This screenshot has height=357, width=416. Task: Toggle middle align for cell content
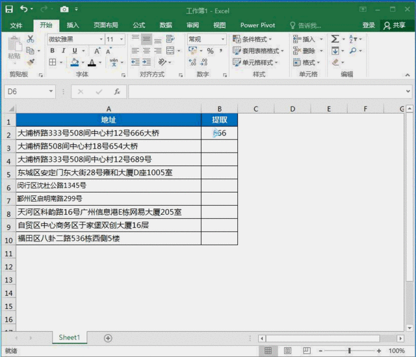click(146, 39)
